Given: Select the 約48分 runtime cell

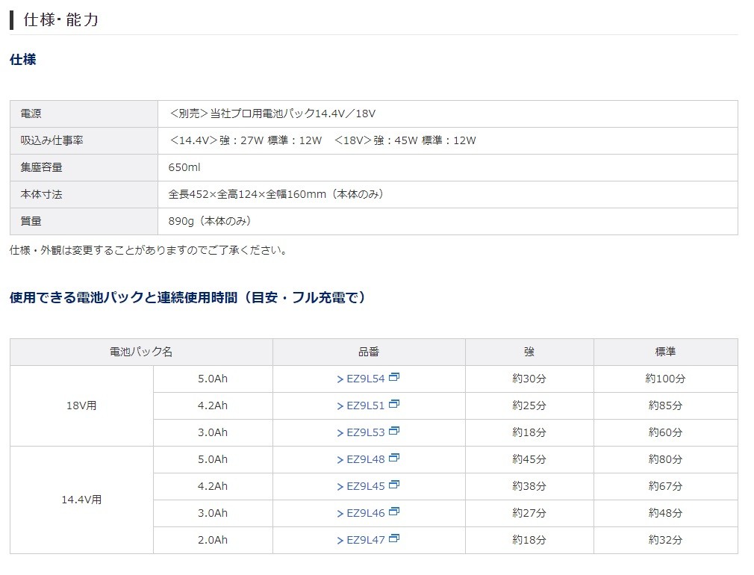Looking at the screenshot, I should [x=665, y=514].
